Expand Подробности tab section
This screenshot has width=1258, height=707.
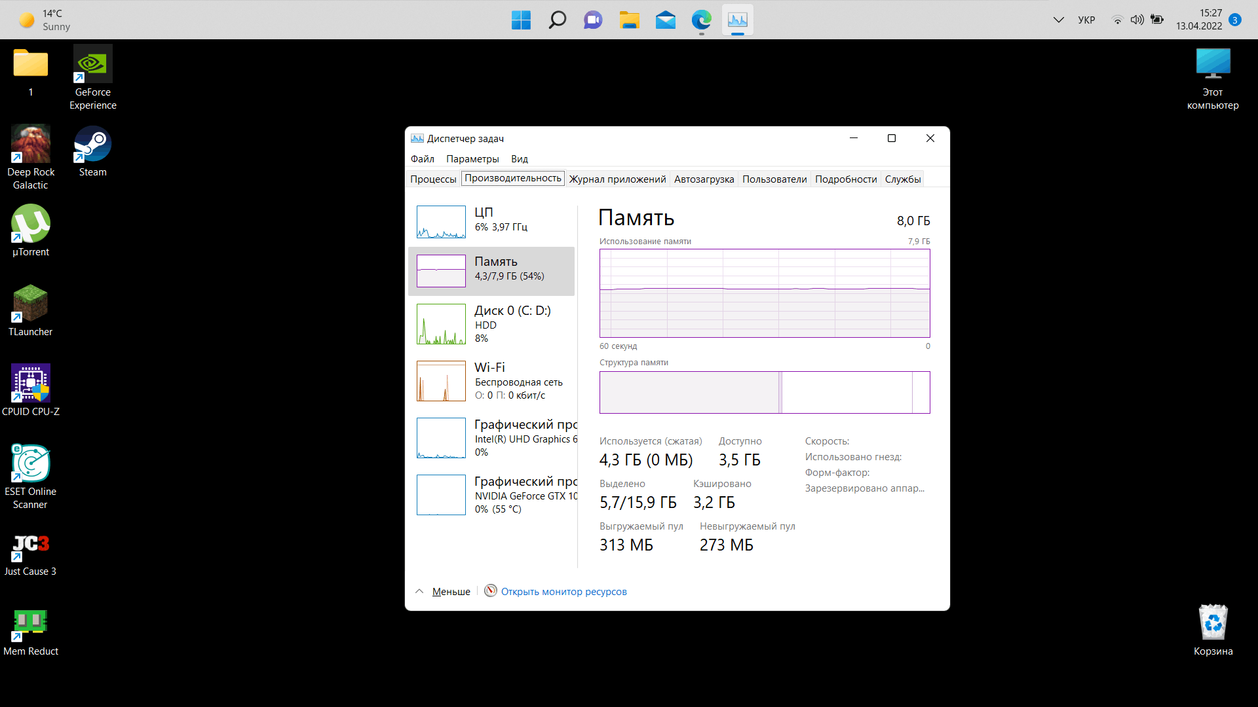pyautogui.click(x=845, y=179)
